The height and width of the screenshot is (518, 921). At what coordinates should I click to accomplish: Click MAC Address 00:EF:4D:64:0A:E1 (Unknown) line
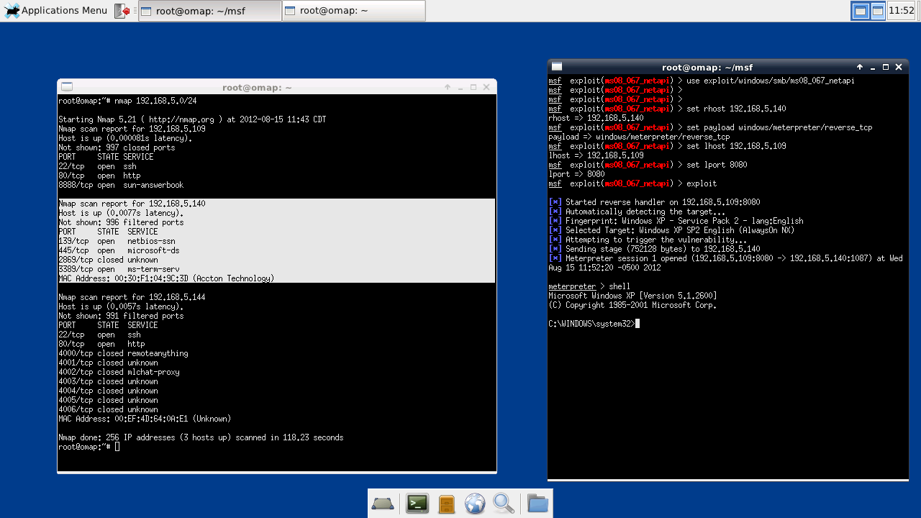tap(145, 419)
